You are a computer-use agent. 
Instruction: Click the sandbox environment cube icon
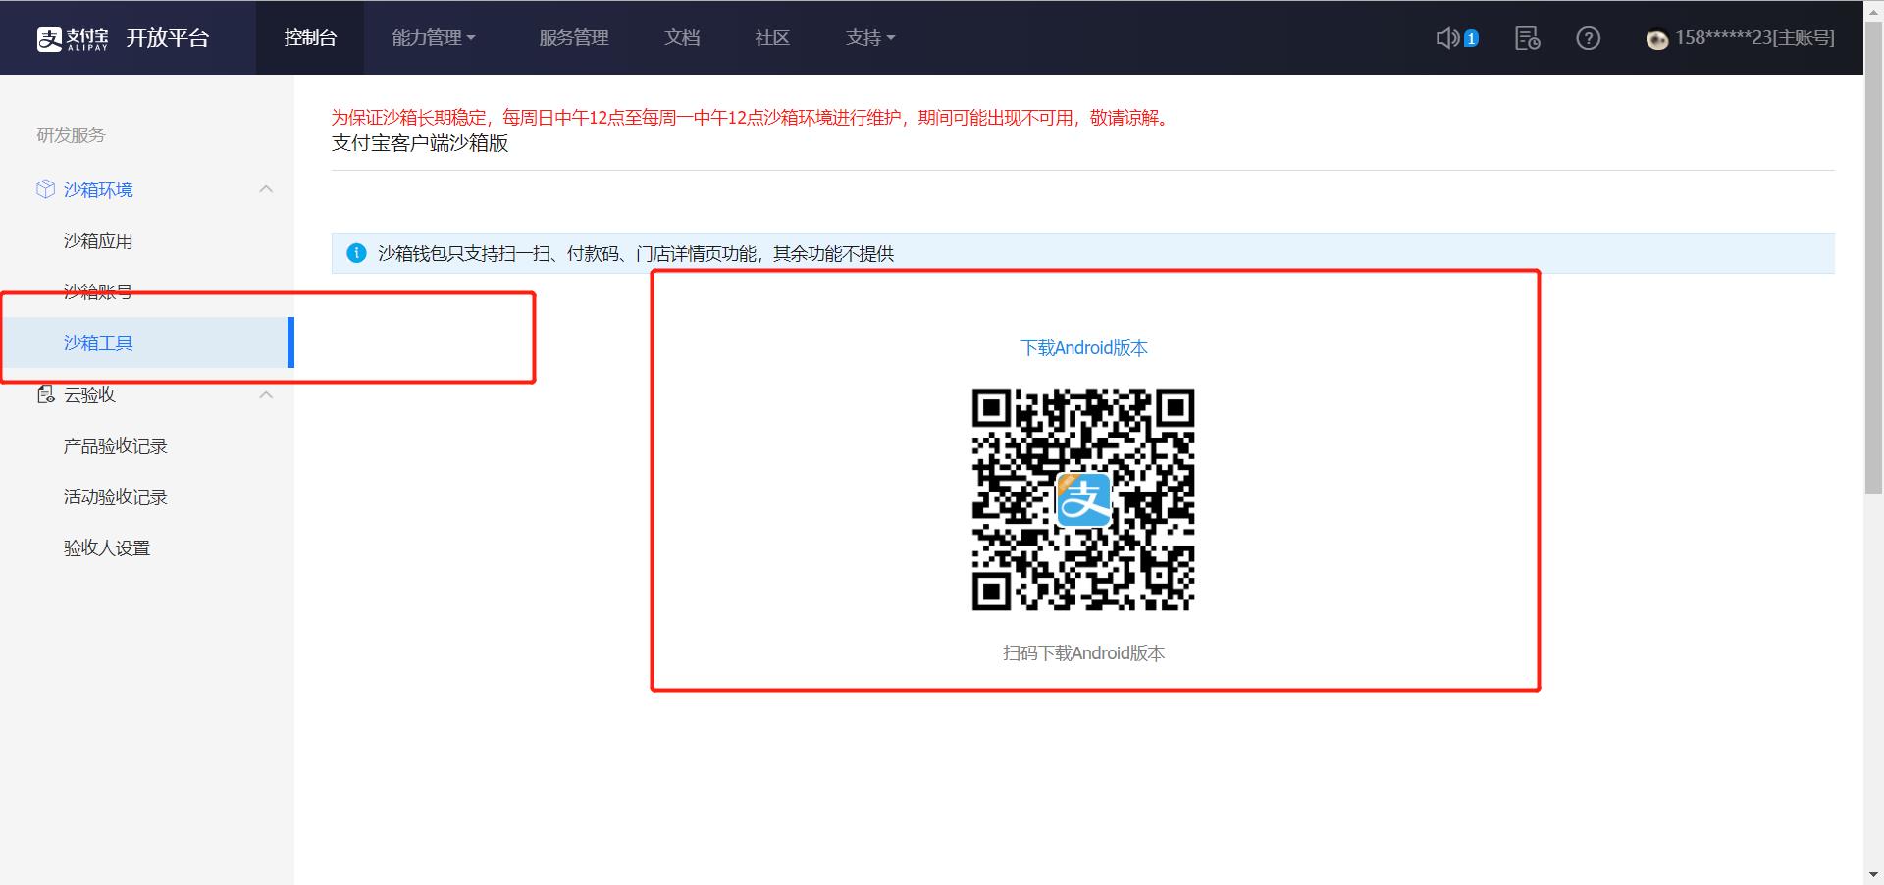click(x=45, y=189)
